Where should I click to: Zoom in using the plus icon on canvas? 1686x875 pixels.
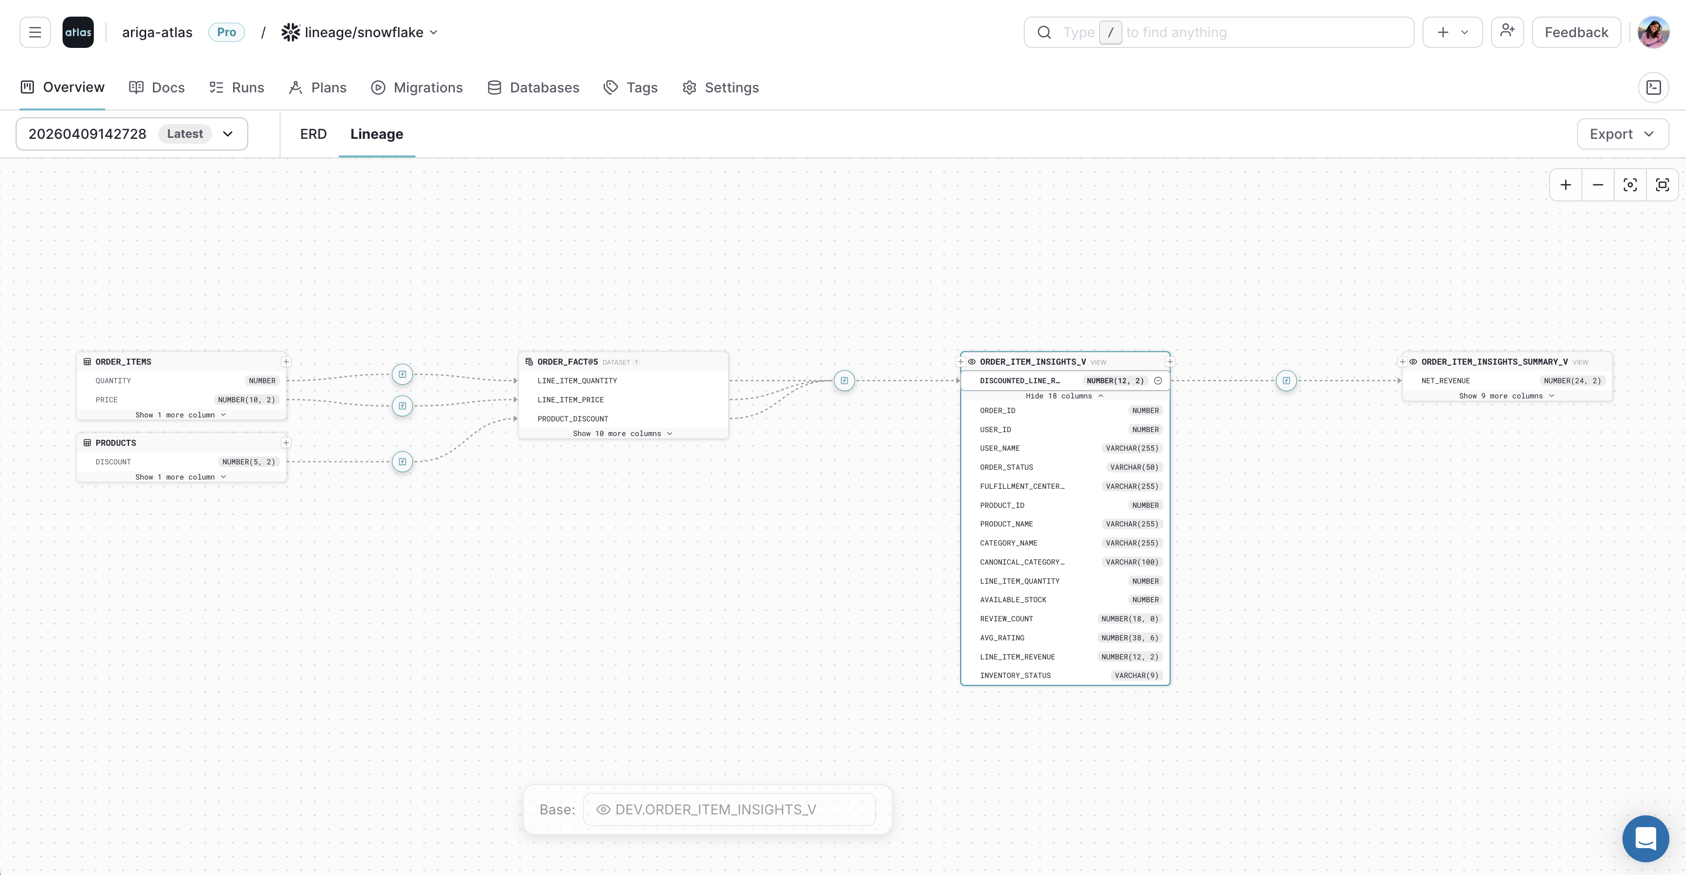coord(1566,185)
